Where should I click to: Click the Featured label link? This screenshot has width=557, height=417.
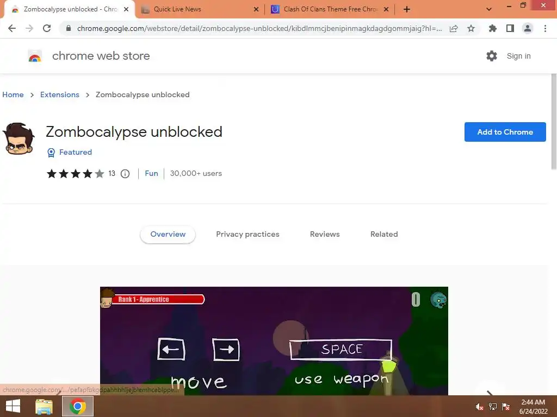(75, 152)
